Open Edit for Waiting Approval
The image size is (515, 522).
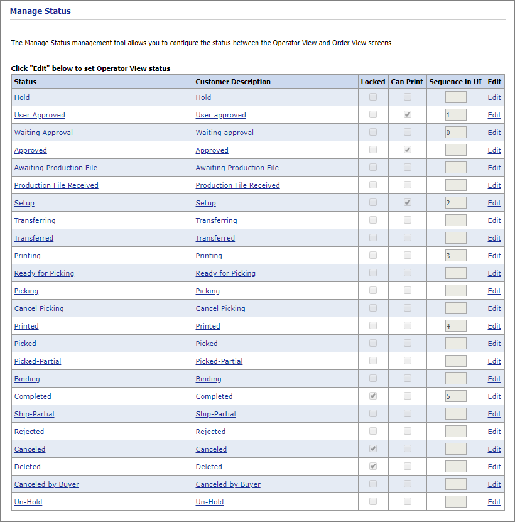point(494,133)
